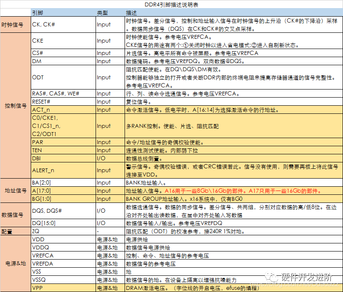Select the pin cell 'BA[2:0]'
The height and width of the screenshot is (292, 343).
pos(64,183)
